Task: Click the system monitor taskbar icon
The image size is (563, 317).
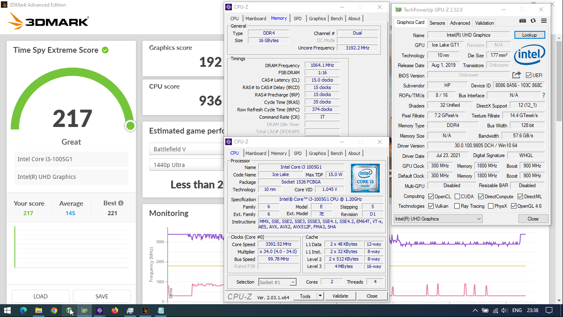Action: coord(130,310)
